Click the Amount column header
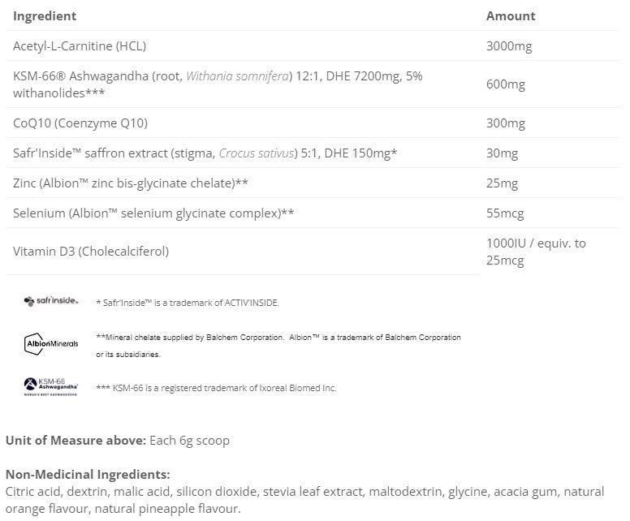The width and height of the screenshot is (630, 521). (x=511, y=15)
